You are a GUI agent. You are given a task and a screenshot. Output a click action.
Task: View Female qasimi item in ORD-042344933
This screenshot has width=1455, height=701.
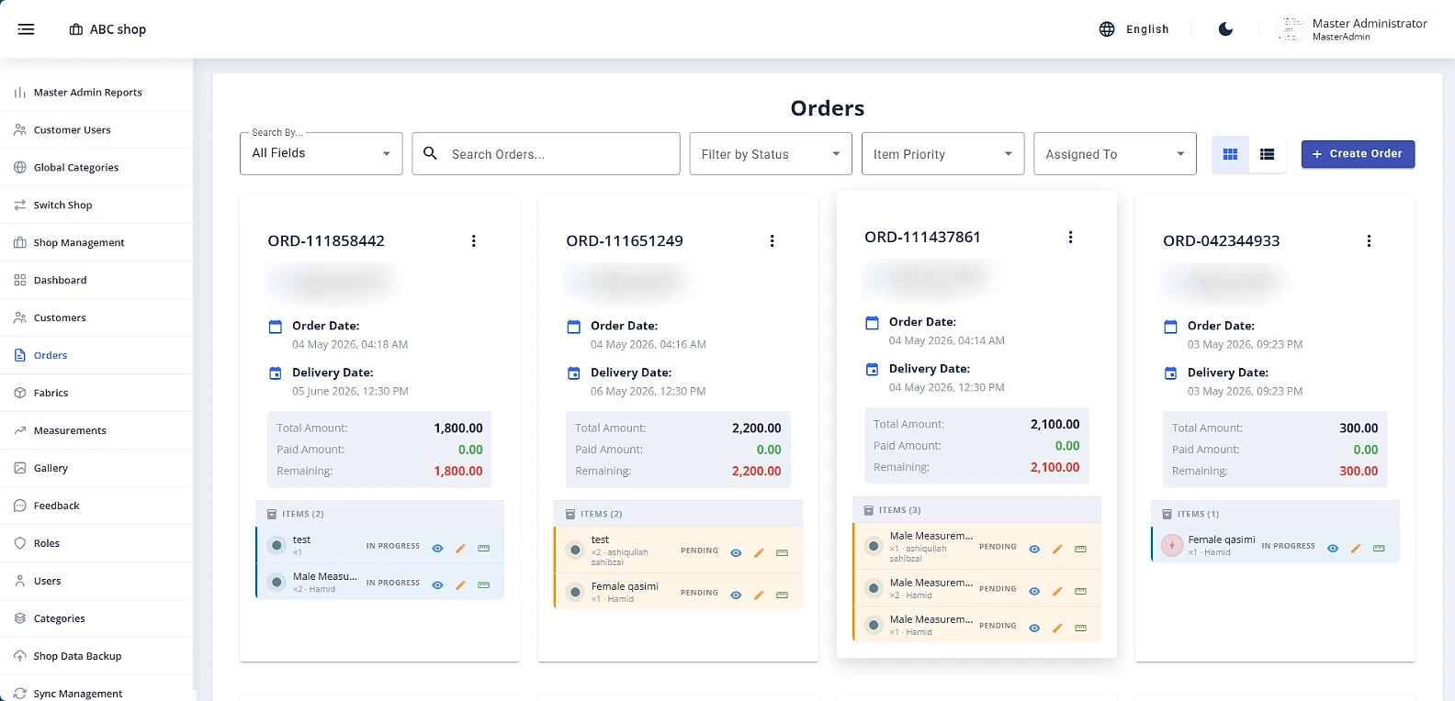point(1333,548)
